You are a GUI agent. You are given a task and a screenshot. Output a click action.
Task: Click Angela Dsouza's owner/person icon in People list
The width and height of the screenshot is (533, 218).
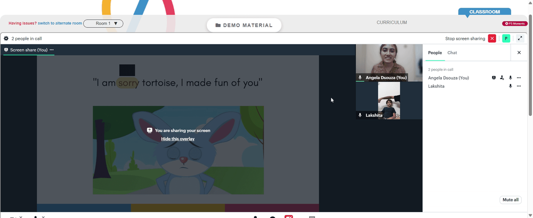coord(502,78)
